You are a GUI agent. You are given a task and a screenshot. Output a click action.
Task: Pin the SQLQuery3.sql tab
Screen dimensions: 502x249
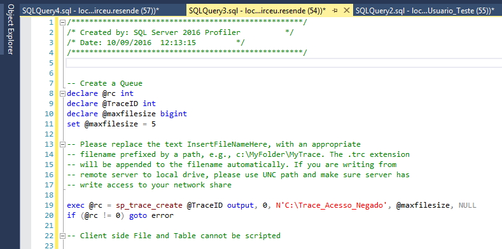(x=335, y=11)
